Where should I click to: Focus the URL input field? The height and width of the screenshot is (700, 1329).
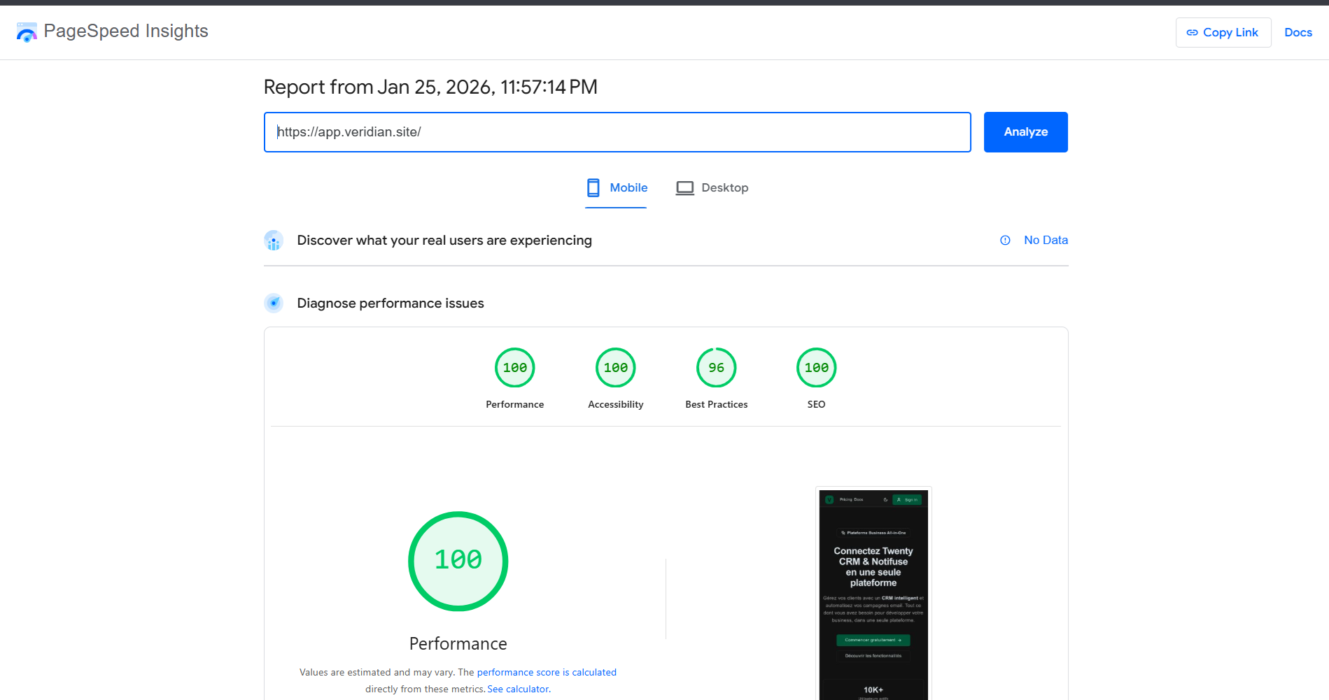(x=617, y=132)
